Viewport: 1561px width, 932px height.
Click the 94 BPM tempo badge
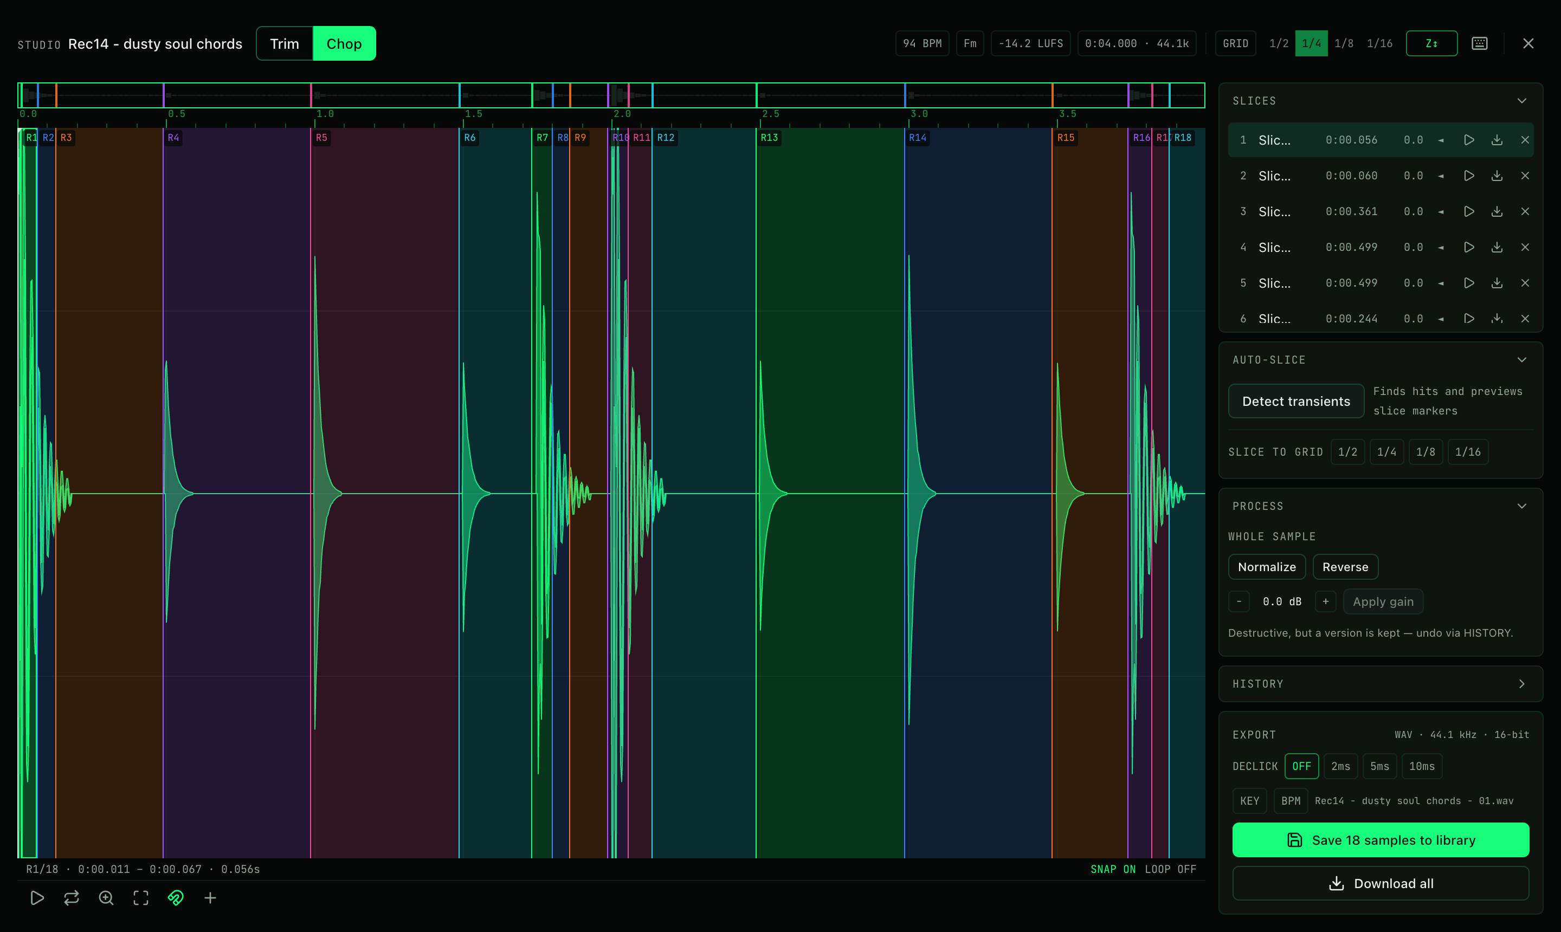921,43
